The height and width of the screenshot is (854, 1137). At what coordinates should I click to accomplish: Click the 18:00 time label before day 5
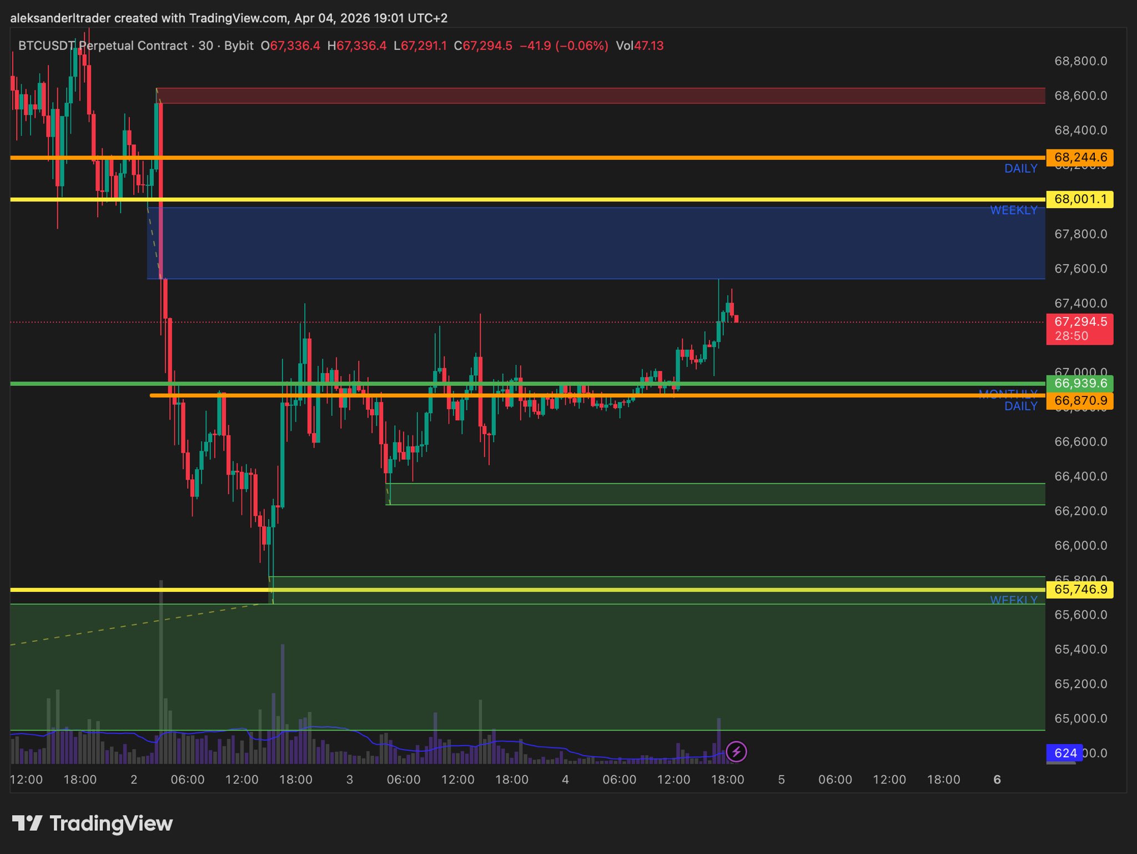pos(727,780)
